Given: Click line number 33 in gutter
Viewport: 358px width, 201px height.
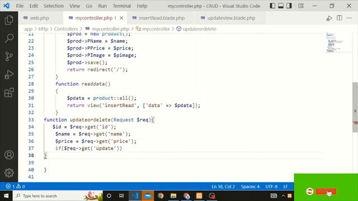Looking at the screenshot, I should [31, 119].
